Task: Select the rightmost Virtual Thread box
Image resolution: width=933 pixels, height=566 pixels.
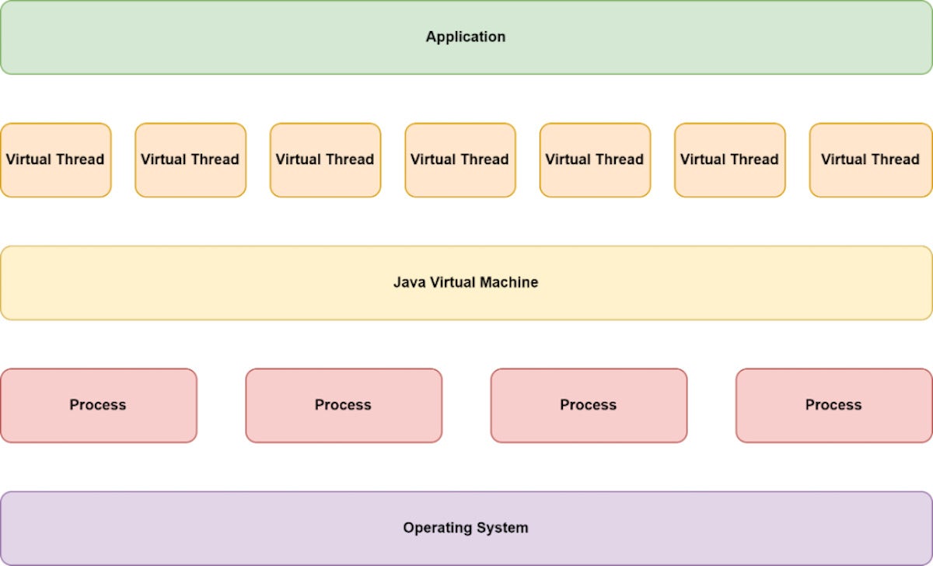Action: [x=871, y=160]
